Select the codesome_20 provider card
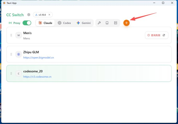This screenshot has height=124, width=178. tap(105, 73)
